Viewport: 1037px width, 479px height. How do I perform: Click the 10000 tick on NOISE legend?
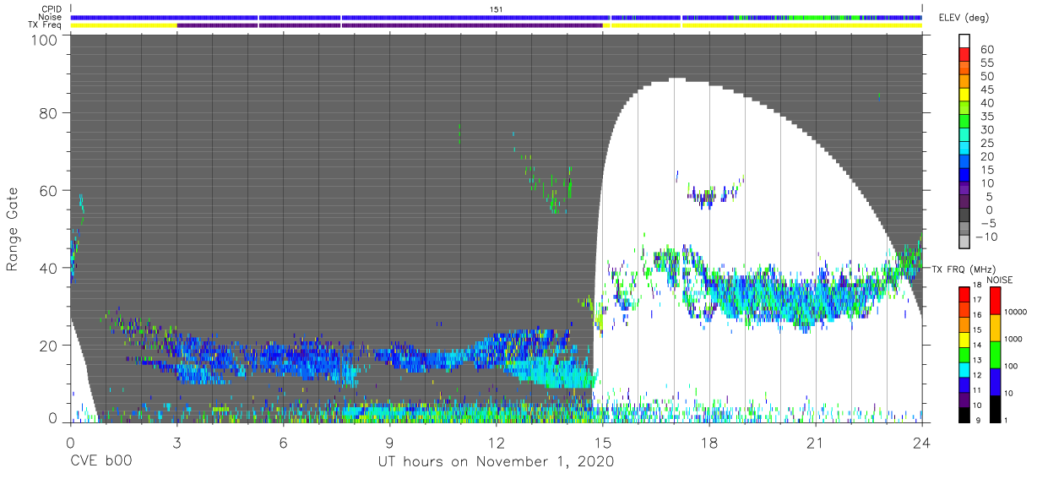pos(1016,313)
